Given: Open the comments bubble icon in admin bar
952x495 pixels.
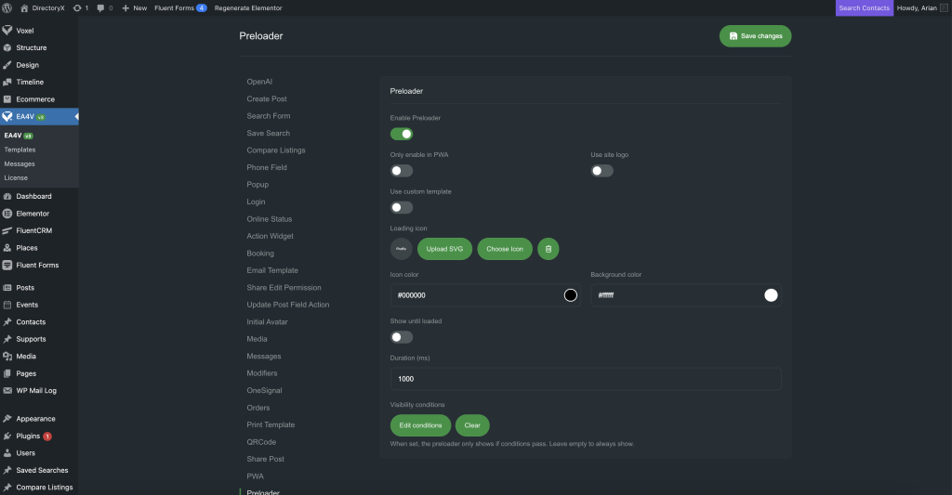Looking at the screenshot, I should tap(100, 7).
